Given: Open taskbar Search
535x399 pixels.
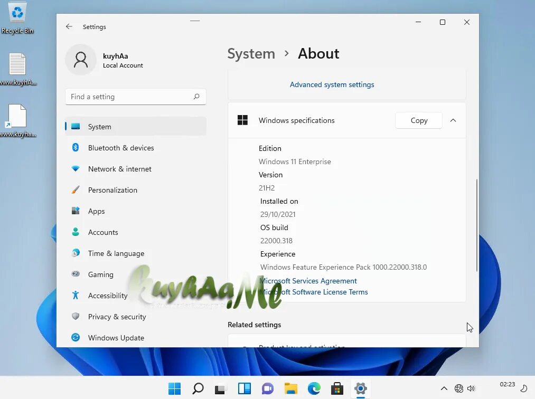Looking at the screenshot, I should (x=198, y=388).
